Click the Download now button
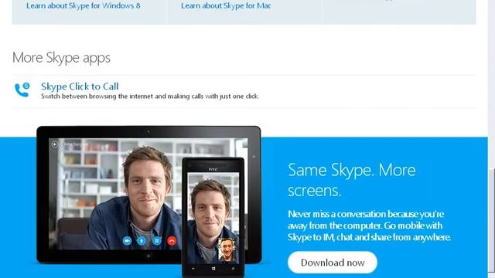This screenshot has height=278, width=495. tap(333, 263)
